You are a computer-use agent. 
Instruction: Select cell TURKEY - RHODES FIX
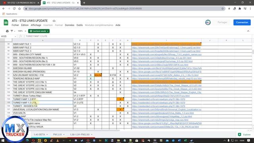click(x=42, y=106)
